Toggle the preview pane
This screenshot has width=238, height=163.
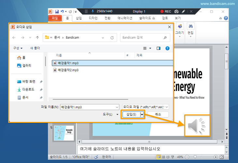pos(158,48)
